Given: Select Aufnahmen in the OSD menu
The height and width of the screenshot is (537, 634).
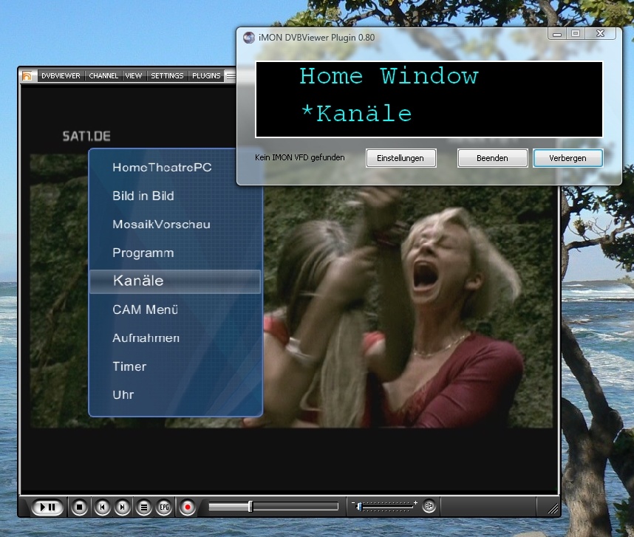Looking at the screenshot, I should 146,338.
